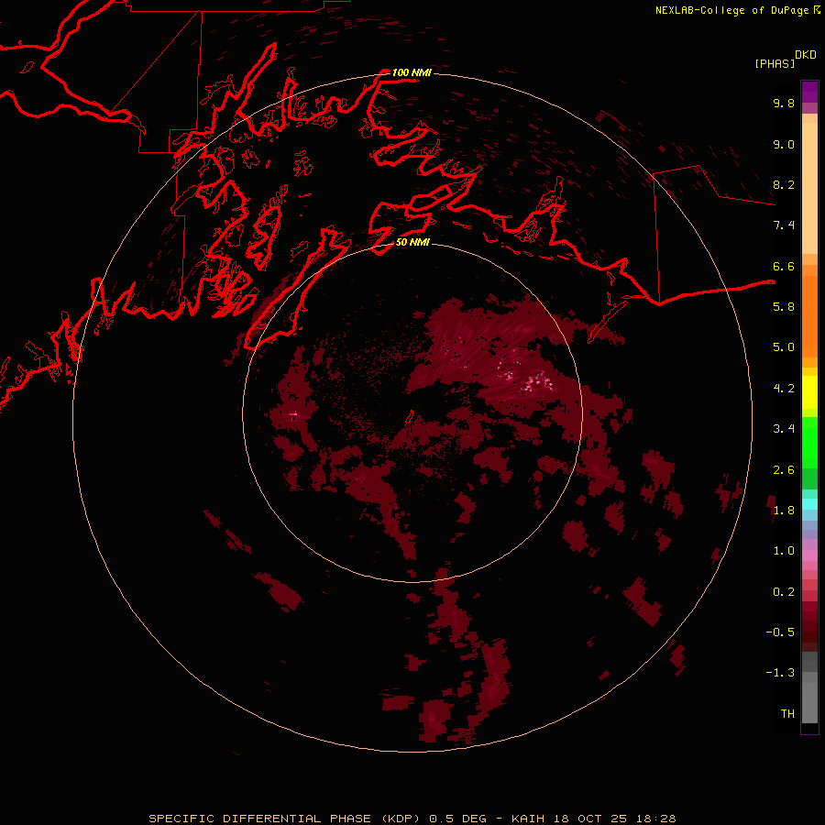
Task: Select the 0.2 legend value
Action: [x=784, y=592]
